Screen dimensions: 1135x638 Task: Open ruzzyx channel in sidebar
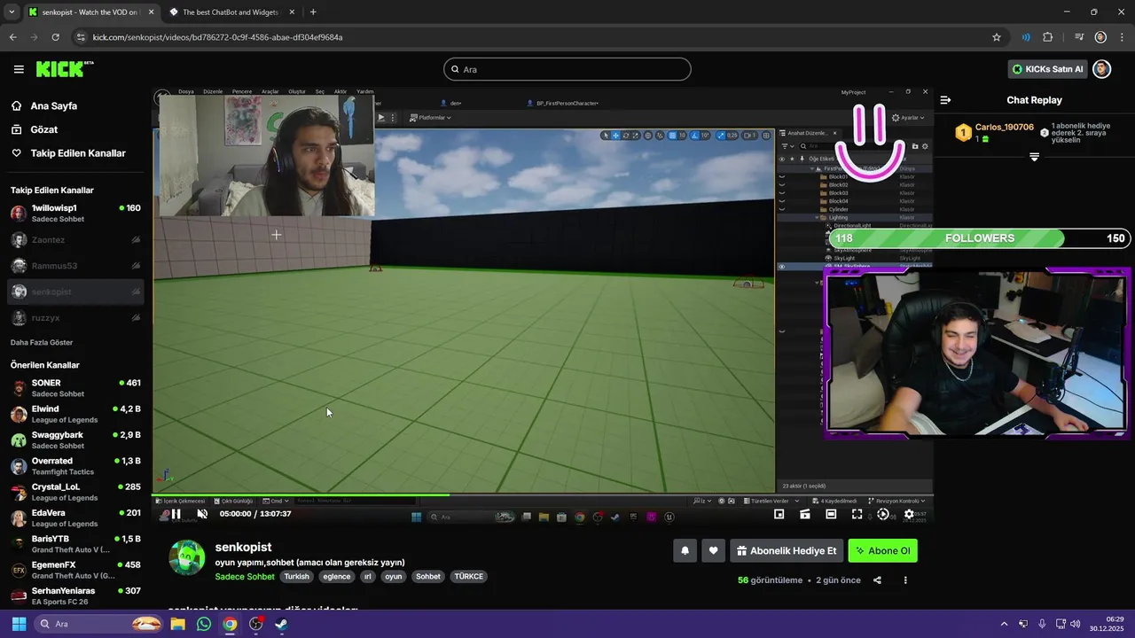click(x=75, y=317)
